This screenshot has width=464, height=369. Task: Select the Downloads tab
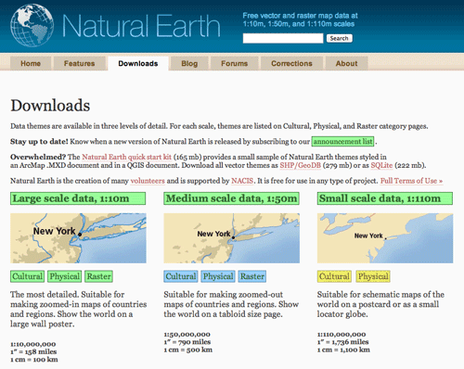click(138, 63)
